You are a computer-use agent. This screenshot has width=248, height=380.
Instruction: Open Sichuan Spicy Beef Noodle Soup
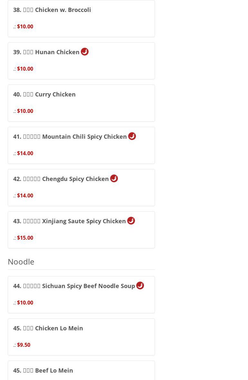[x=74, y=286]
